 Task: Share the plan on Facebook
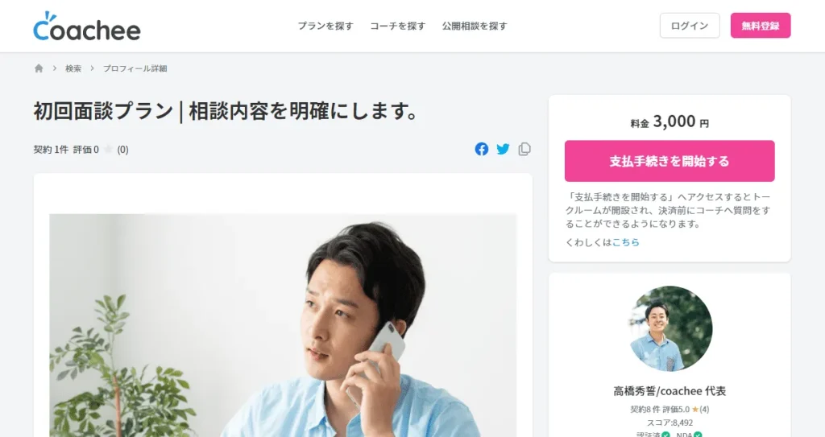(482, 150)
